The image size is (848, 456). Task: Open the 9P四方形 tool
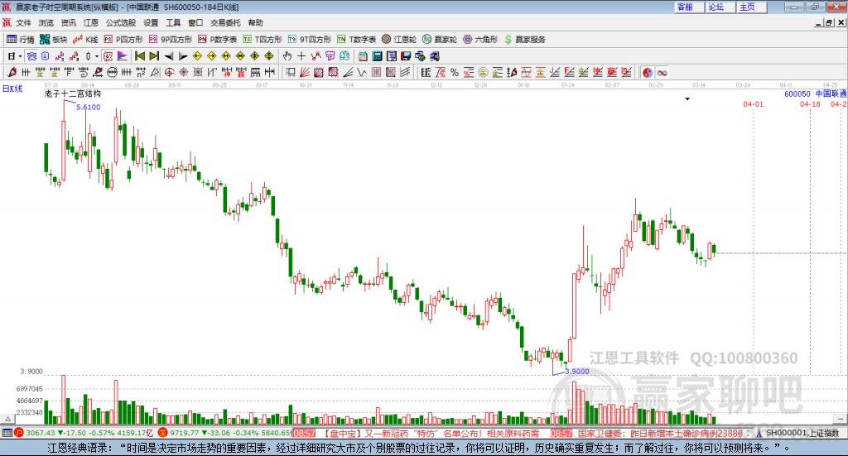coord(171,40)
